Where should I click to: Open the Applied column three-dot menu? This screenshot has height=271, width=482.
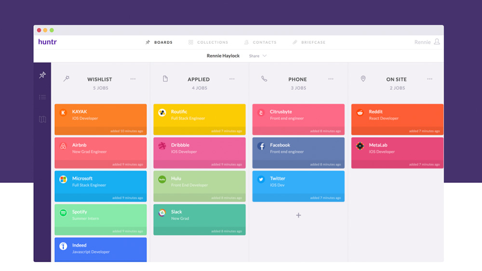(x=232, y=79)
